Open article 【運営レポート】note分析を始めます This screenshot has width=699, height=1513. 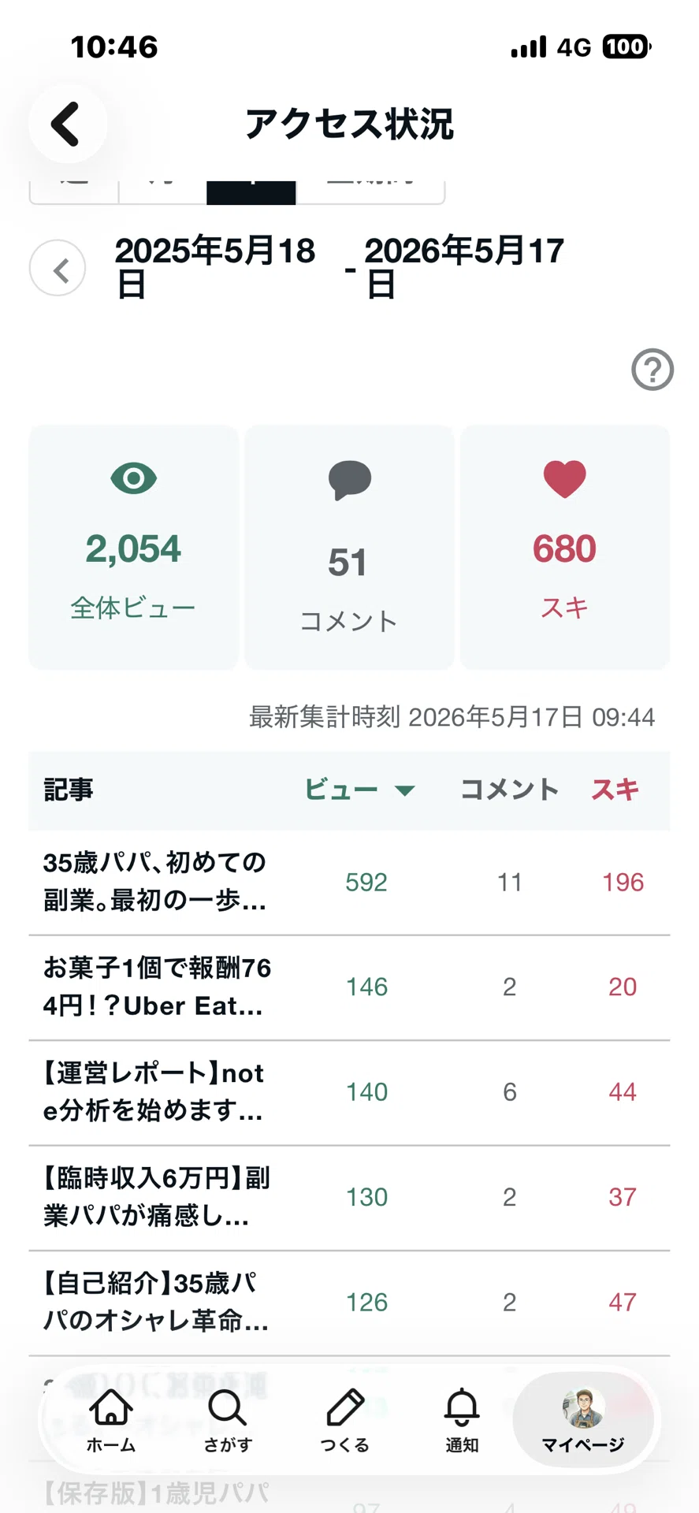click(349, 1092)
